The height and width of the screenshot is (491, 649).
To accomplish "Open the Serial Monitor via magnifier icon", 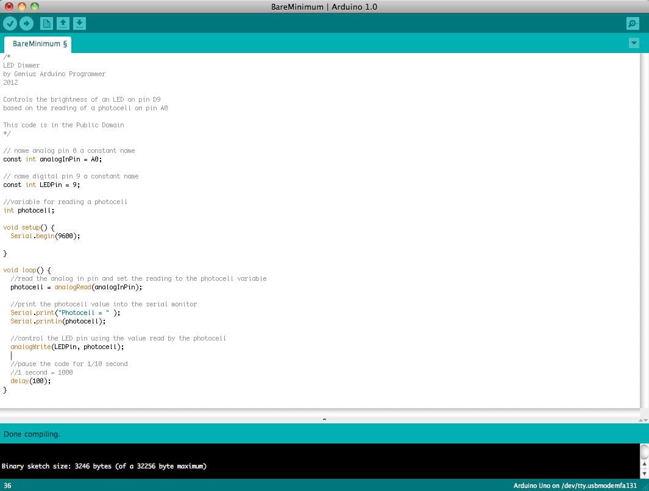I will point(632,23).
